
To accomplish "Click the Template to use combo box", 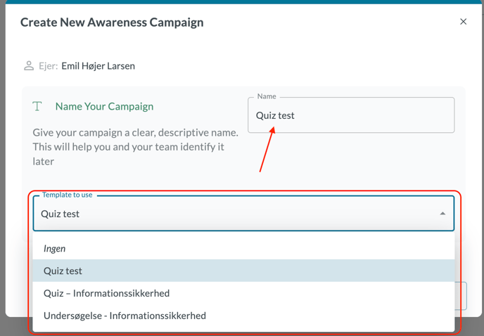I will [232, 214].
